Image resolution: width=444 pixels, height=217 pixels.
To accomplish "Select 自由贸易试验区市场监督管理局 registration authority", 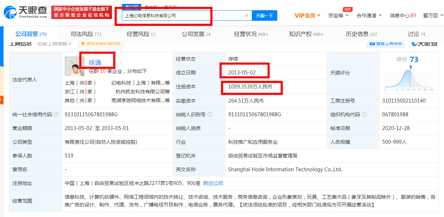I will click(x=263, y=155).
